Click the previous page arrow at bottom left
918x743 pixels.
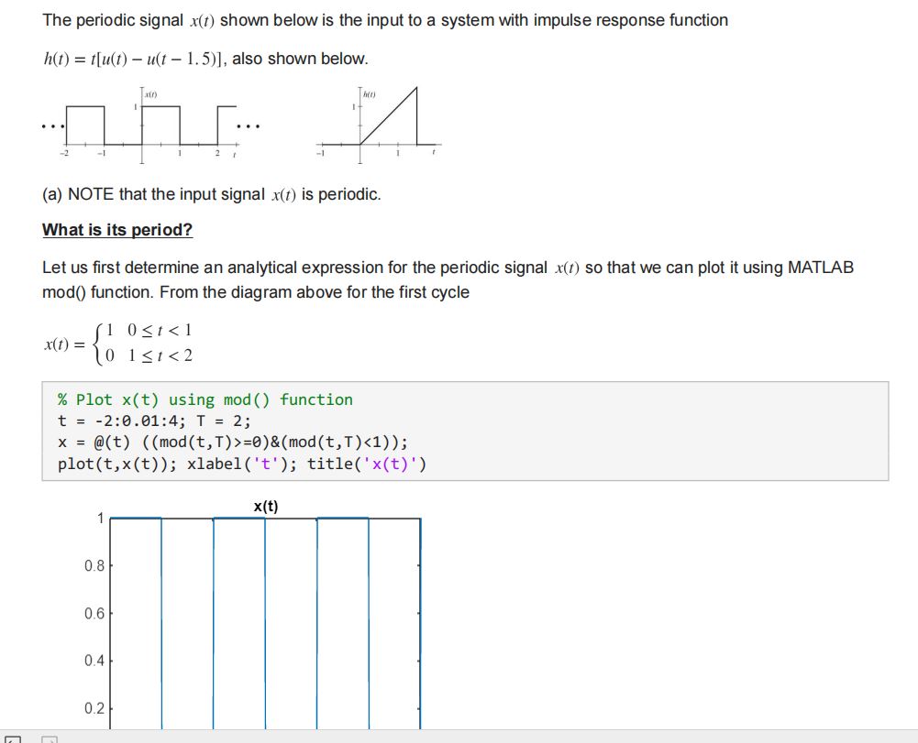coord(12,738)
